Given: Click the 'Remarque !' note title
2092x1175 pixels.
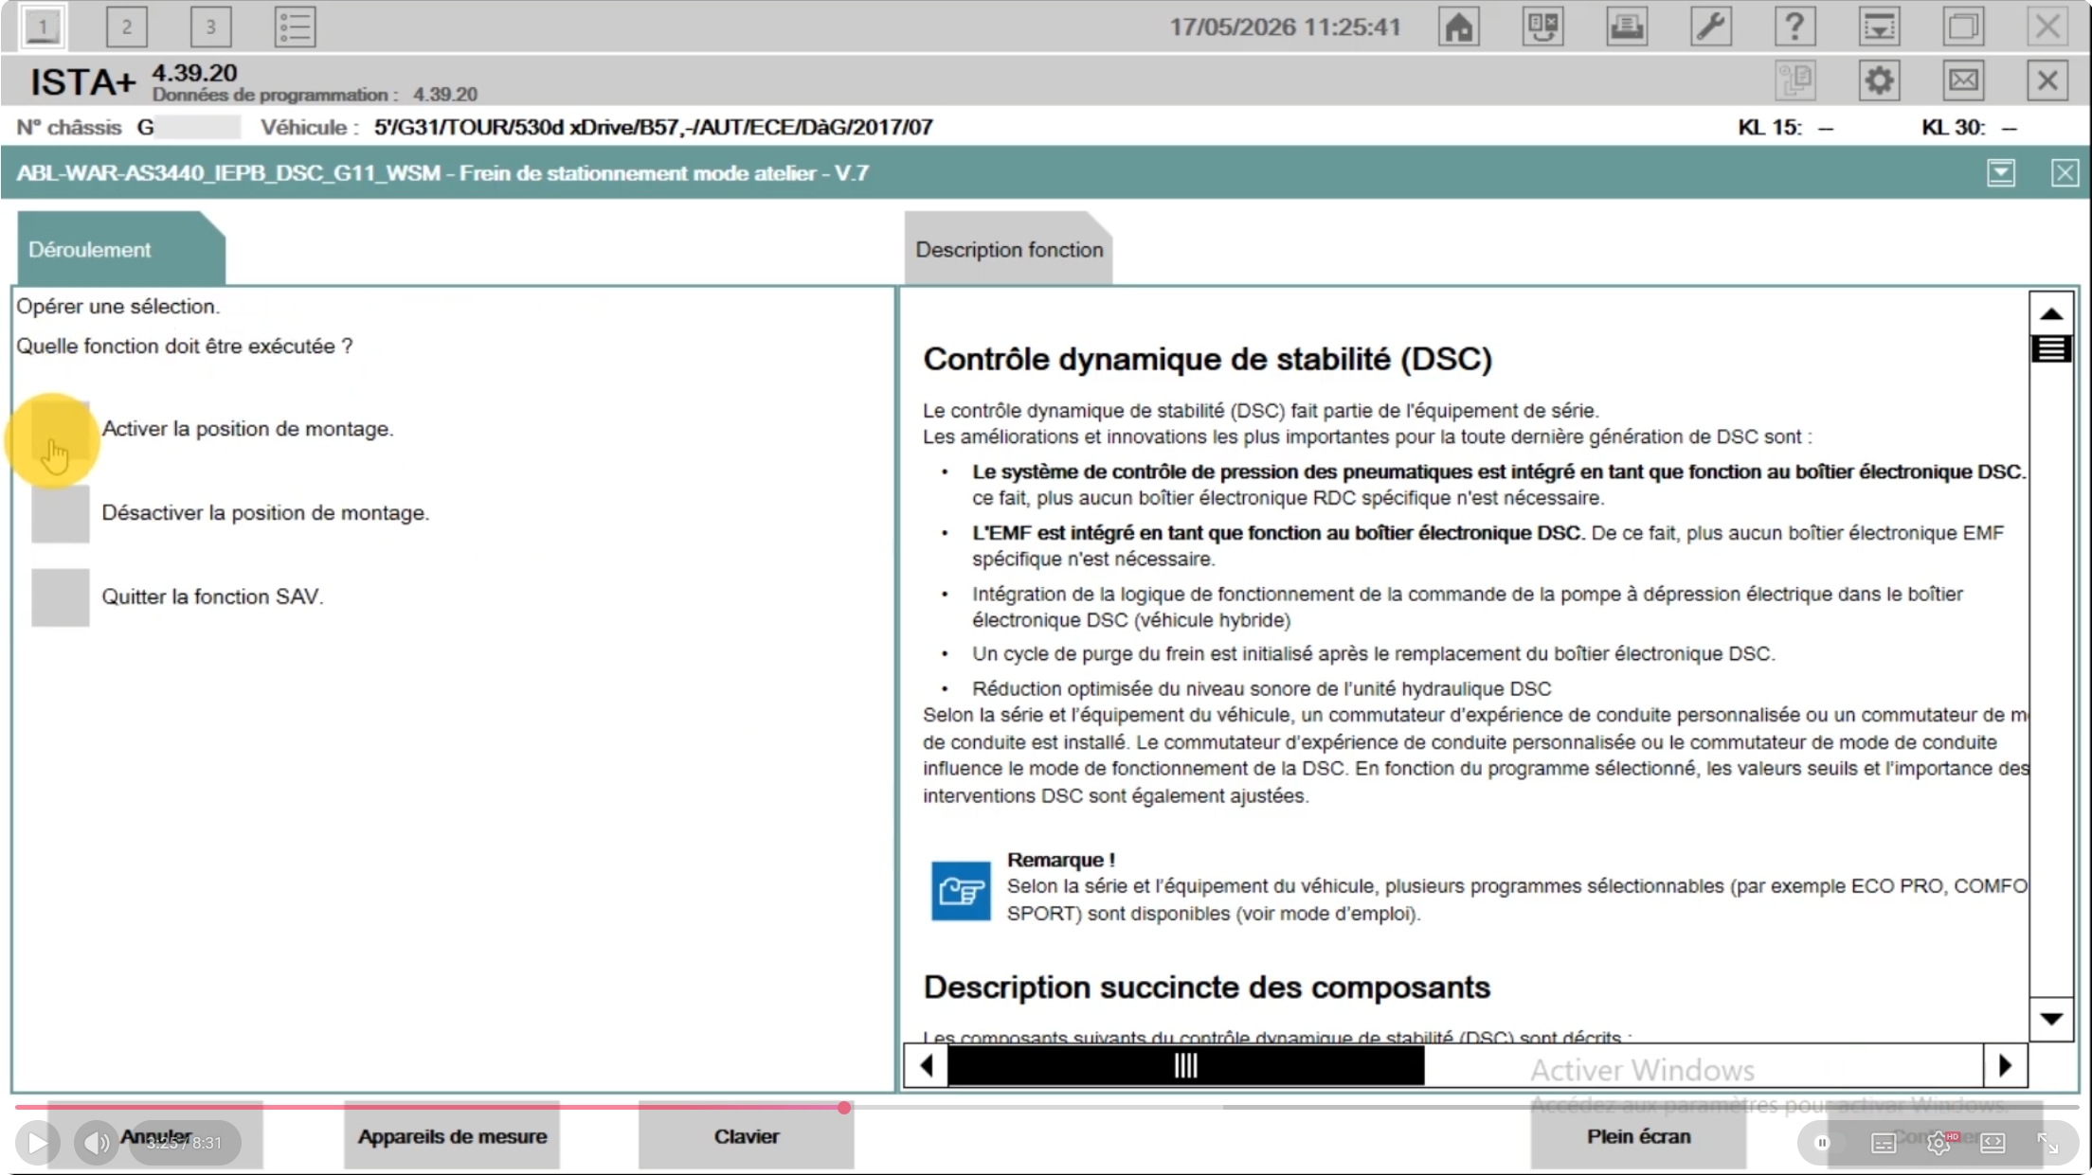Looking at the screenshot, I should 1061,860.
